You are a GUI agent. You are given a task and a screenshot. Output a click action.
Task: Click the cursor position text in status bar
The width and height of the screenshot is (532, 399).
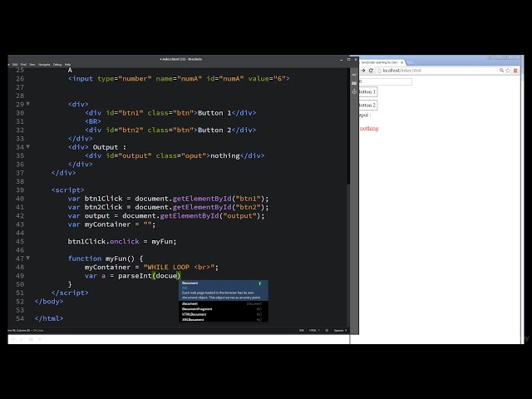(x=20, y=331)
